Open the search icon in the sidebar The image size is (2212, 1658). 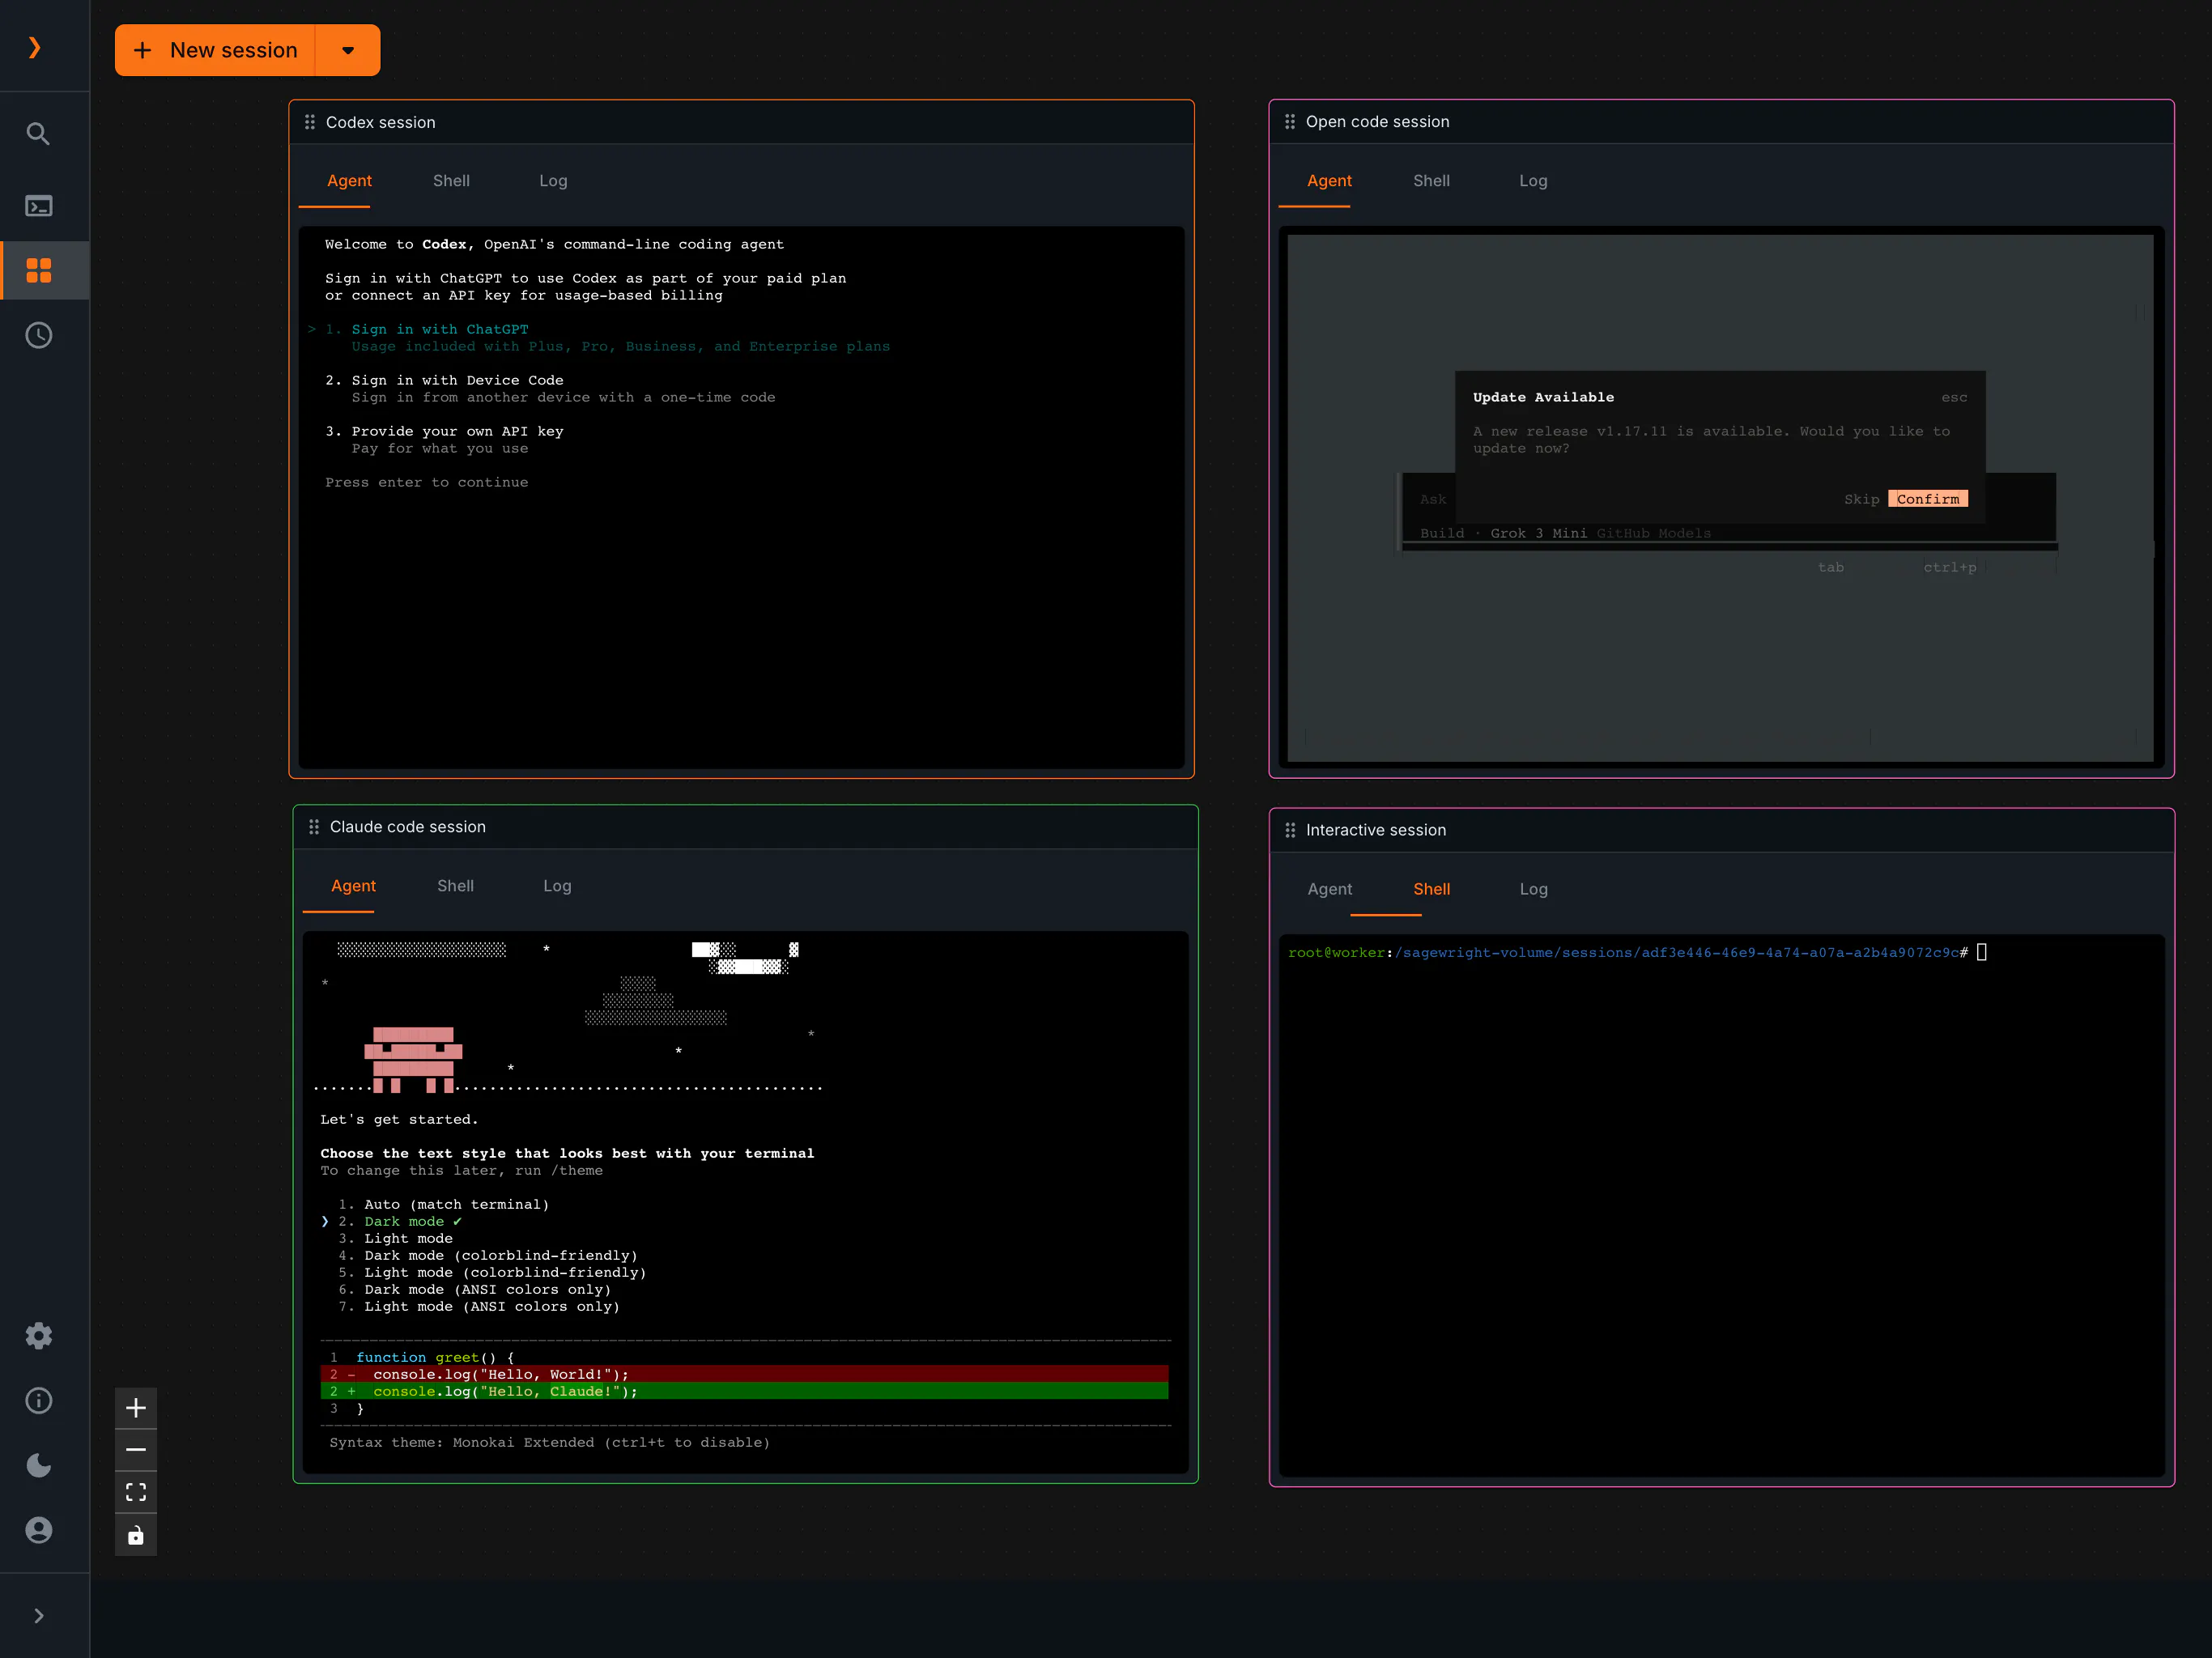click(x=38, y=134)
